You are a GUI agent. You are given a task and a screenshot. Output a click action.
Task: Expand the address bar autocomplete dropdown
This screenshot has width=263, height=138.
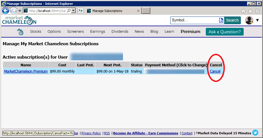[73, 11]
